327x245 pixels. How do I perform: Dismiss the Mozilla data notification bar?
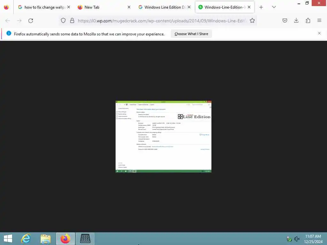(319, 33)
